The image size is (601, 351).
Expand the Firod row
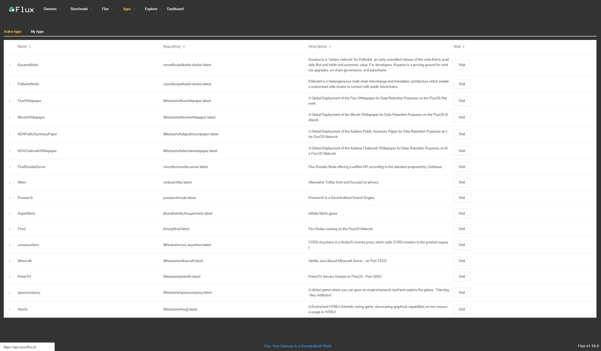point(10,229)
